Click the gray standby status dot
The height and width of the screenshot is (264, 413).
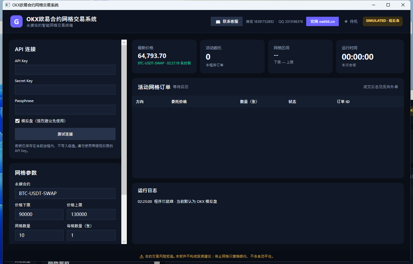tap(346, 22)
